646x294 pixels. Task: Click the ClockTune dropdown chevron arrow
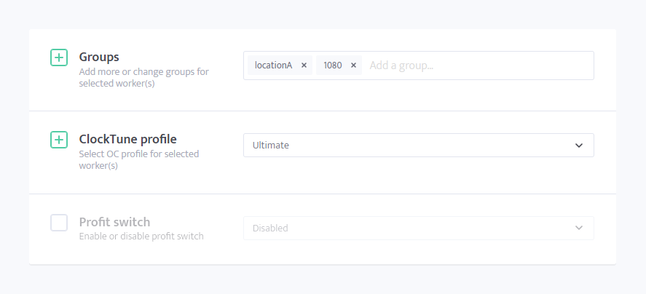[579, 146]
